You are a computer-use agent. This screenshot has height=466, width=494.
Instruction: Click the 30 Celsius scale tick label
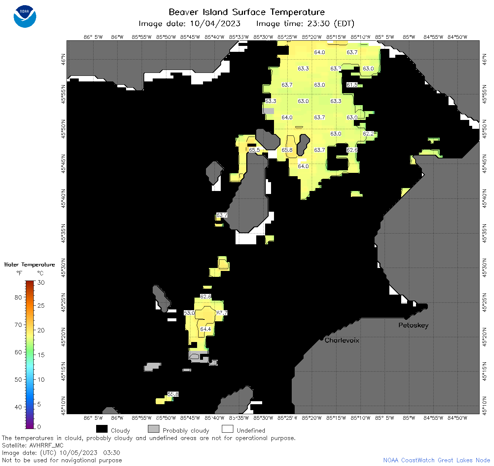(41, 282)
